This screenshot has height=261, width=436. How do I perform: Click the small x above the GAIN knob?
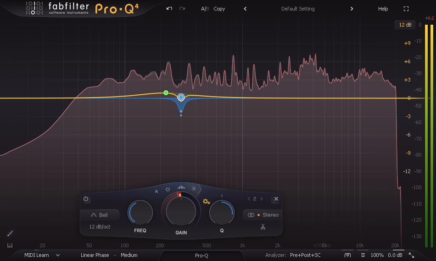157,191
